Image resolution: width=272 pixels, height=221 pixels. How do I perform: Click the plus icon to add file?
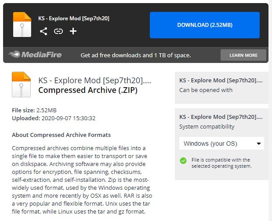coord(73,31)
